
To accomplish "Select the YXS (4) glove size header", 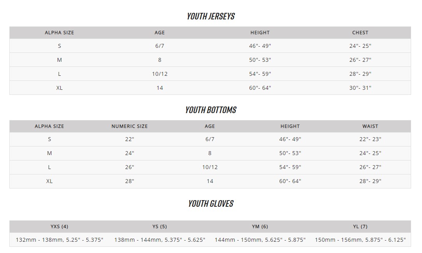I will coord(60,227).
